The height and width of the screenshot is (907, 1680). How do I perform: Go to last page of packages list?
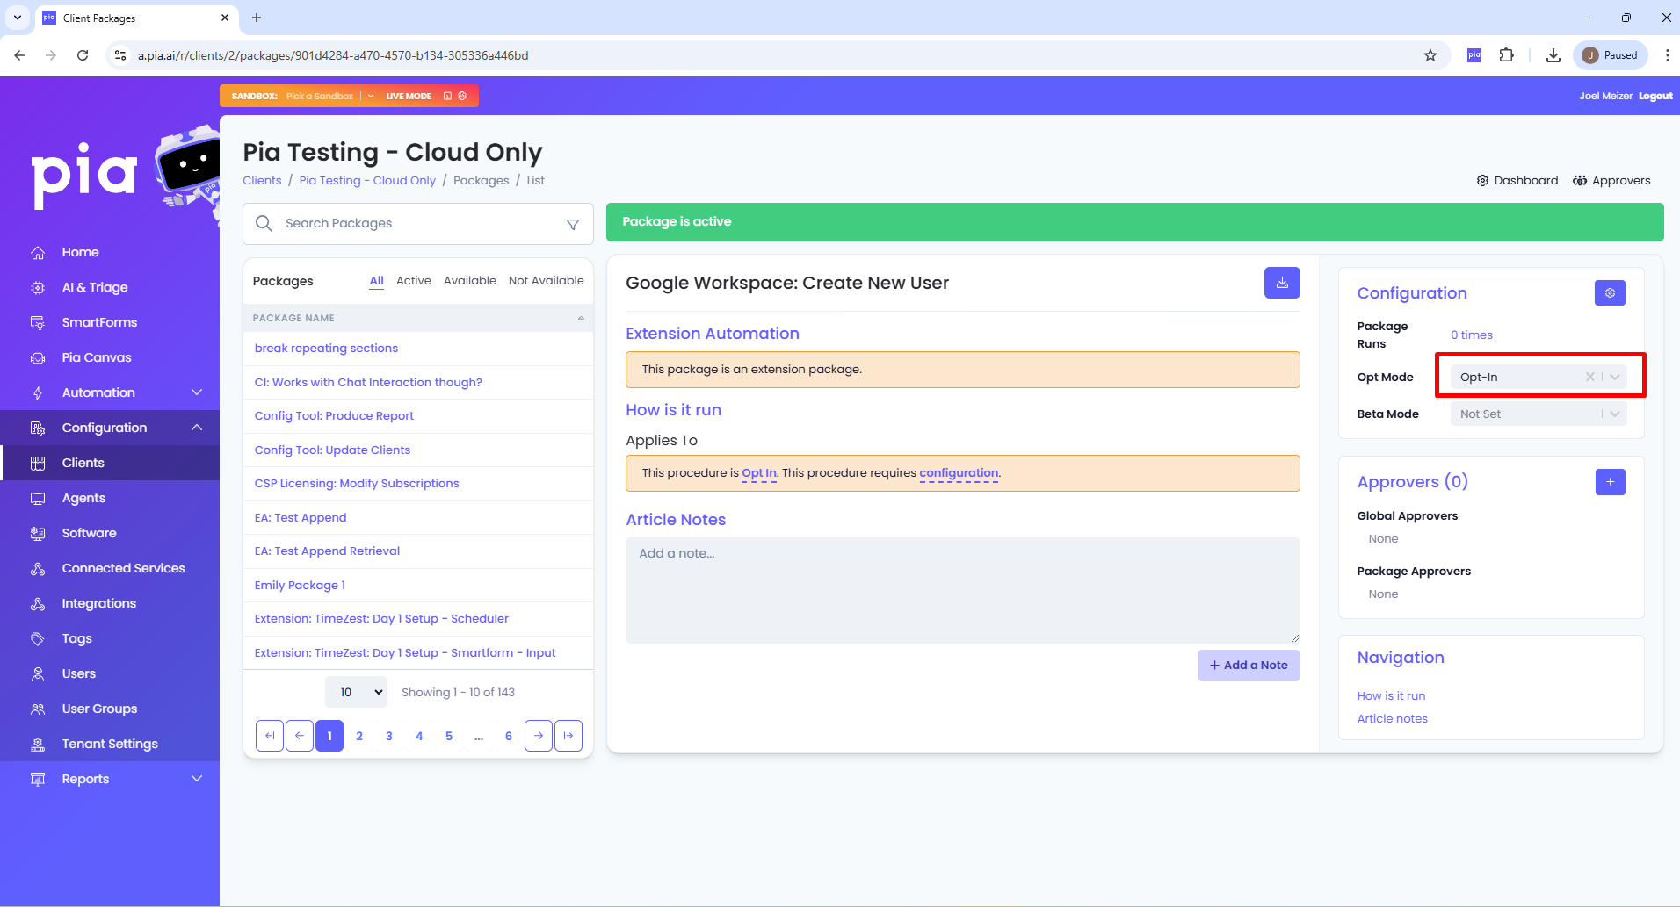568,736
